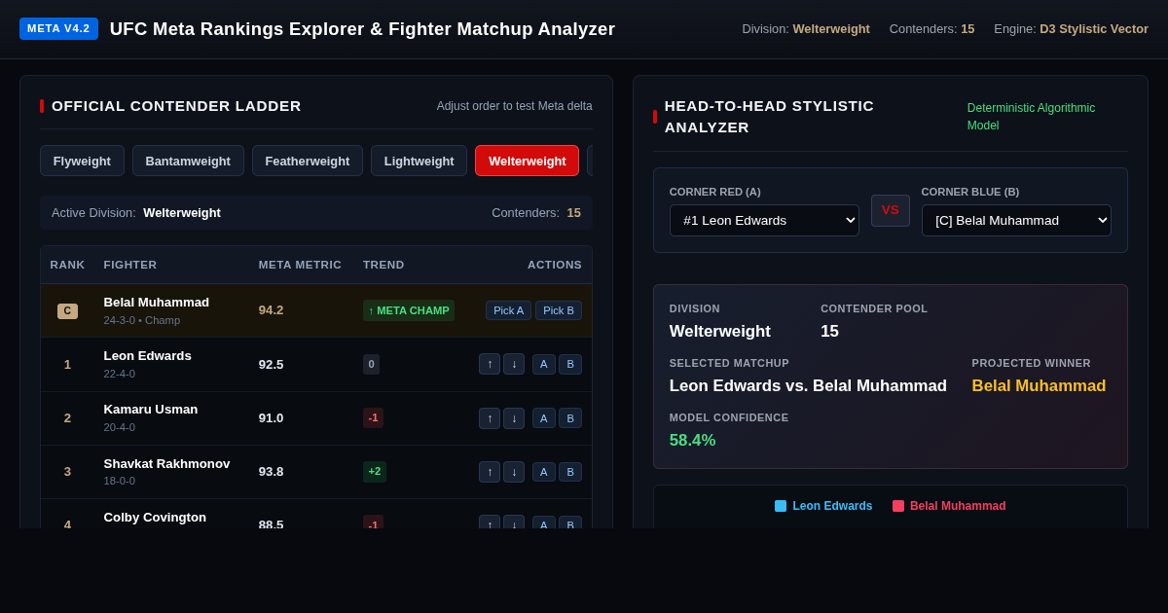
Task: Open the Corner Red (A) fighter dropdown
Action: (x=764, y=220)
